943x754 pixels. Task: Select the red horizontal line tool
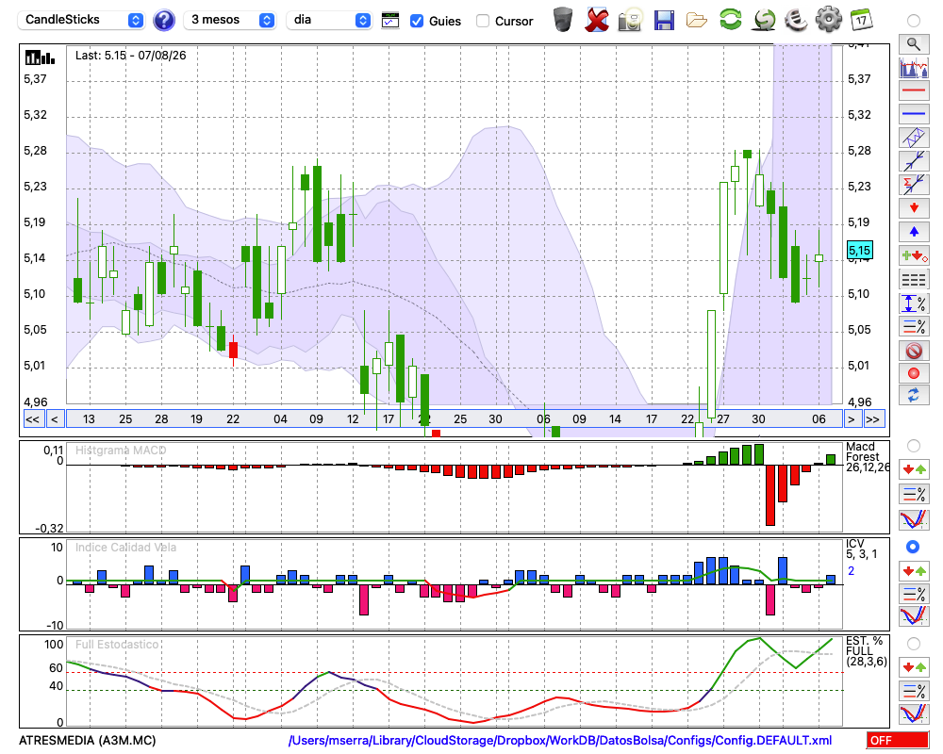[x=914, y=90]
